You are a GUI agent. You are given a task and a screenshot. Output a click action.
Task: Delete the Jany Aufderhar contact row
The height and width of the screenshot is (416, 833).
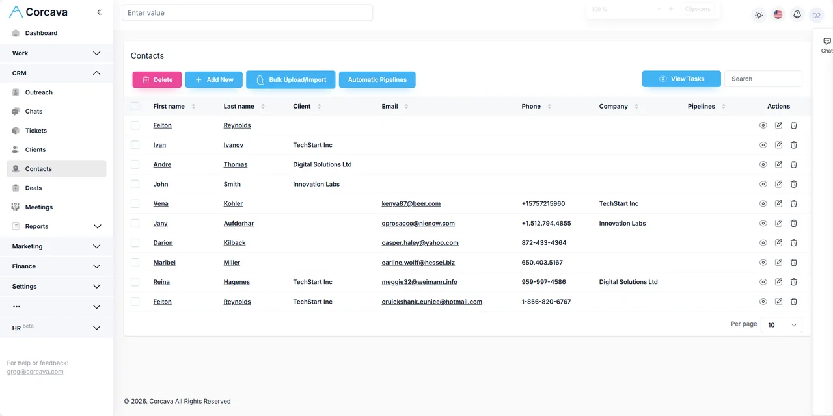pos(794,223)
